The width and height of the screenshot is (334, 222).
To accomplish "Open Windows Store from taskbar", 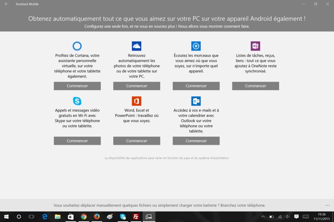I will pos(71,217).
